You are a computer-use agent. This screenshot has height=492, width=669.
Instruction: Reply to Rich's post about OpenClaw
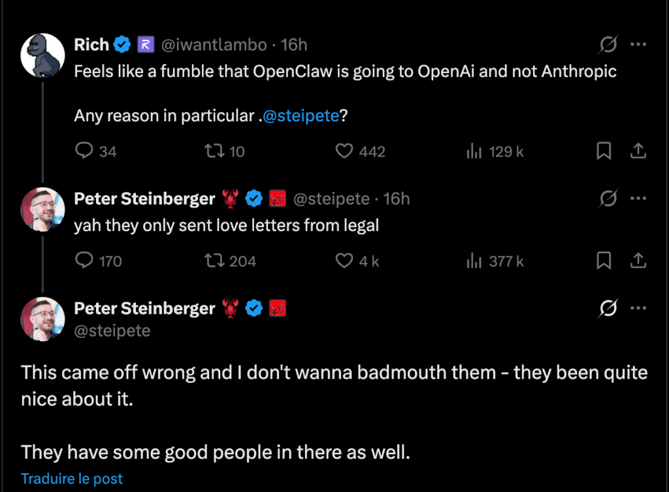pos(84,151)
